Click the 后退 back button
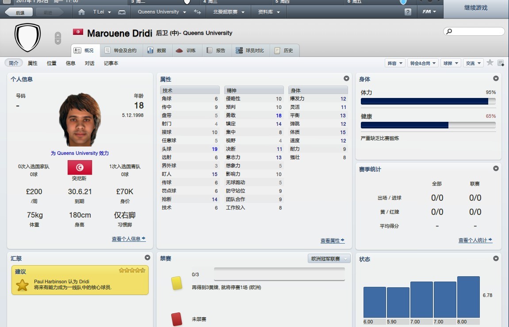 click(19, 12)
